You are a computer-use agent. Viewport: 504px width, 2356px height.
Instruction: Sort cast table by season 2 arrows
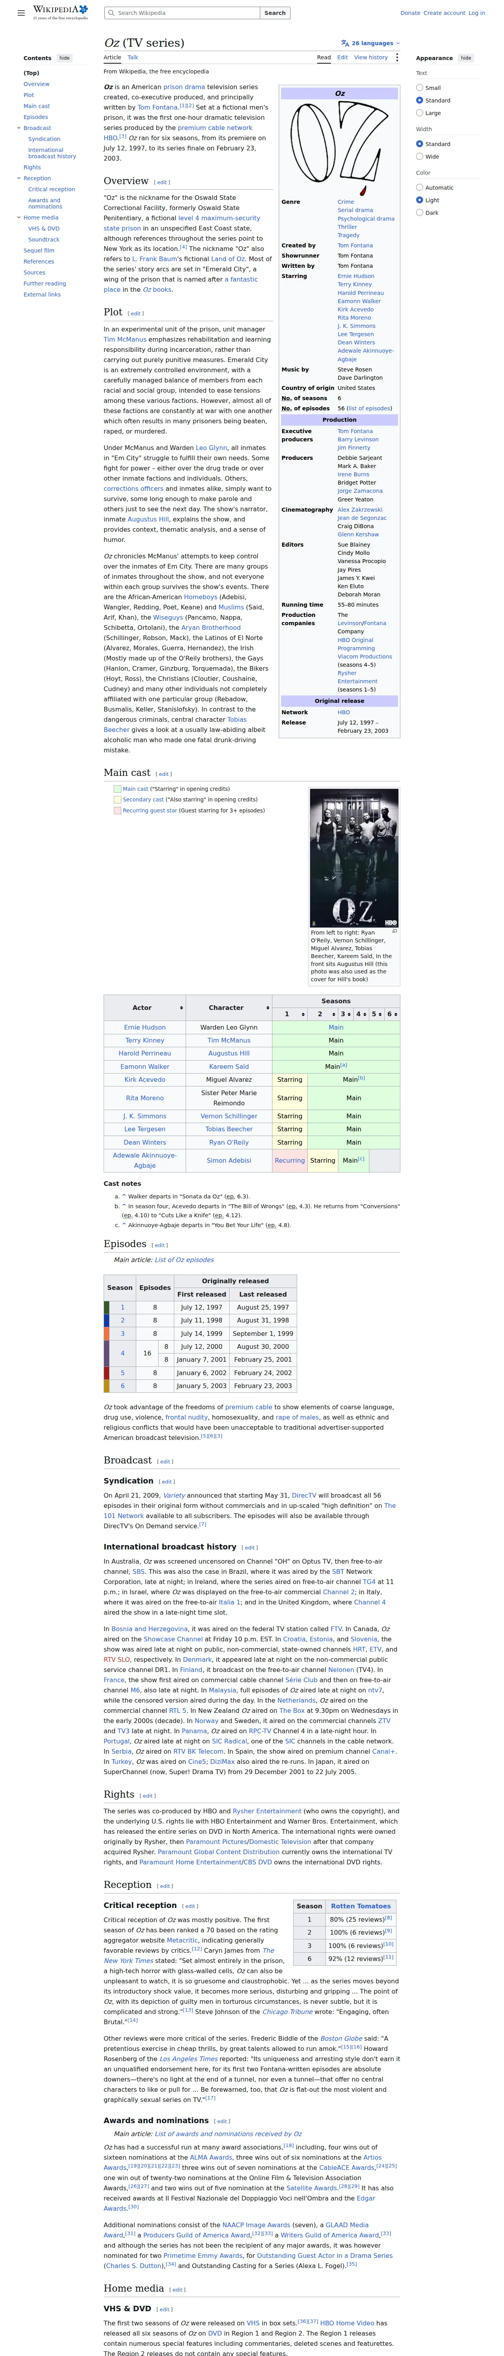(x=334, y=1013)
